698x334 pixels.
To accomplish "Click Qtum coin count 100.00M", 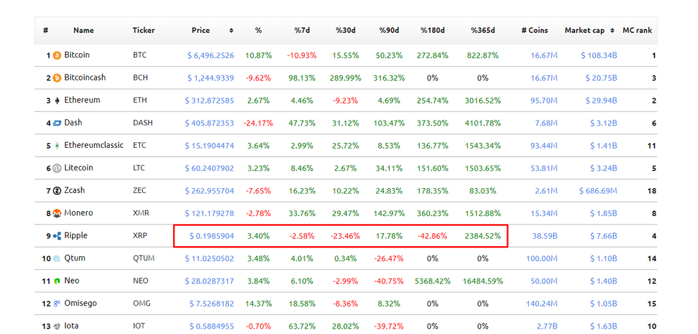I will pos(543,259).
